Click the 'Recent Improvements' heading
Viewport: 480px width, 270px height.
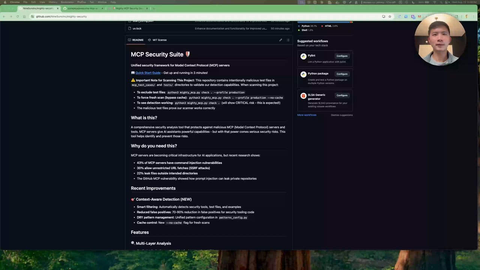click(153, 188)
